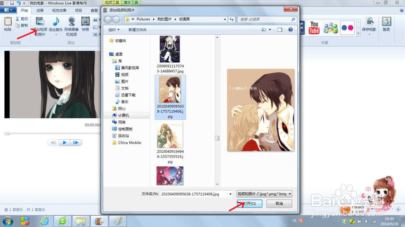Open the Visual Effects (视觉效果) tab

point(59,11)
